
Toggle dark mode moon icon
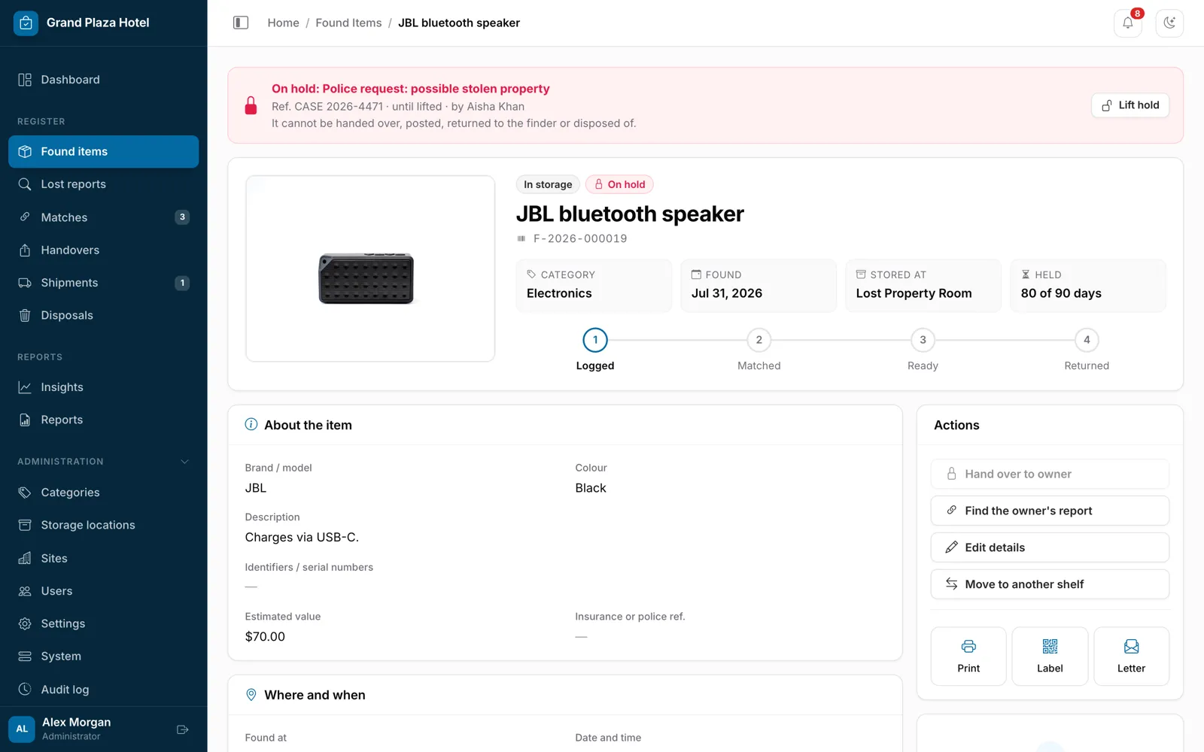1169,23
